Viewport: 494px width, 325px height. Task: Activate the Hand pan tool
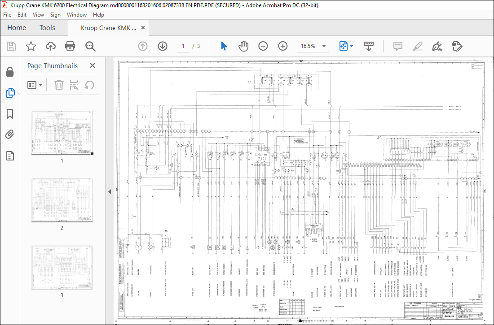pos(243,46)
